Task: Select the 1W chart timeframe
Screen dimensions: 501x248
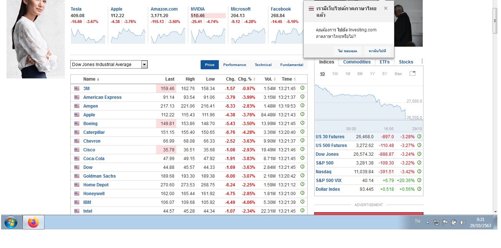Action: tap(335, 74)
